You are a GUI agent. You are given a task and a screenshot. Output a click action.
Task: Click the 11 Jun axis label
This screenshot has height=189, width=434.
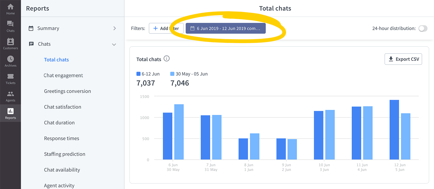point(362,165)
